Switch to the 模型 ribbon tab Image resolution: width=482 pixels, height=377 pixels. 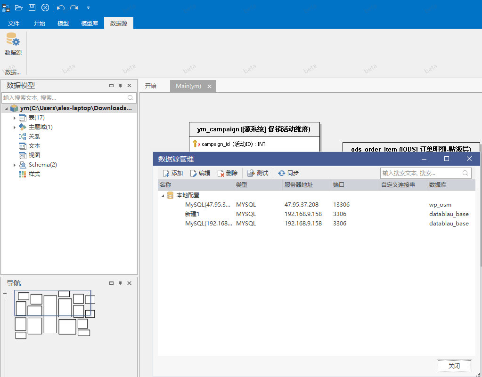(x=63, y=24)
